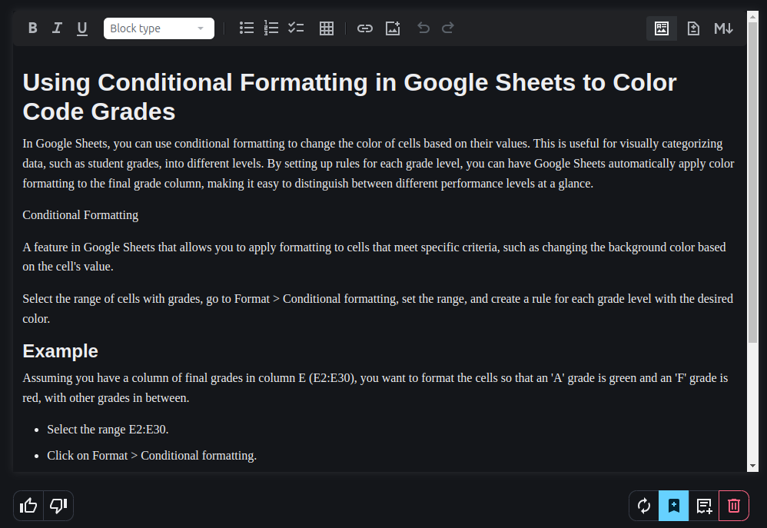Toggle underline formatting

(81, 28)
